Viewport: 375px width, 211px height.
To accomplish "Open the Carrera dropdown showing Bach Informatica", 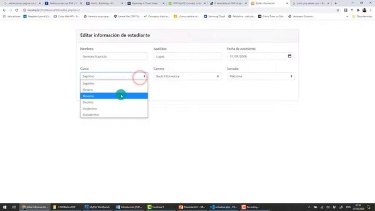I will (x=187, y=76).
